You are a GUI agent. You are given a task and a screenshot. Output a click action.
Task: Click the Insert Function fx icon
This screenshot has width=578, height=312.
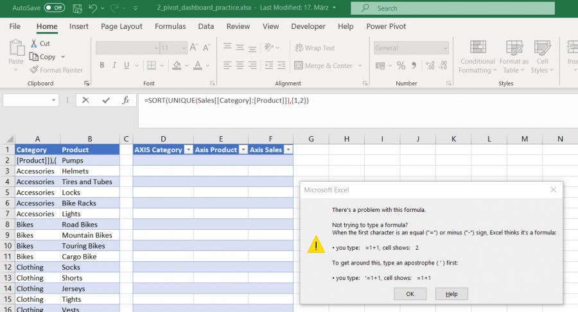[x=126, y=100]
